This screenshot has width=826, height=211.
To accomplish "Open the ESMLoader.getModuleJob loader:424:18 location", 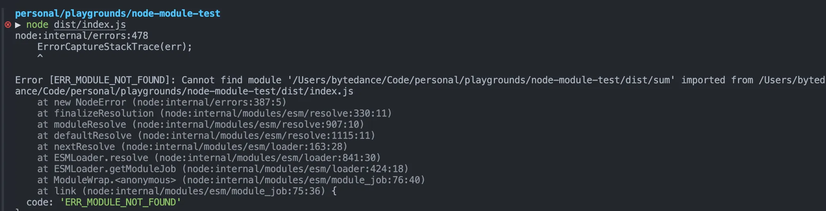I will 295,169.
